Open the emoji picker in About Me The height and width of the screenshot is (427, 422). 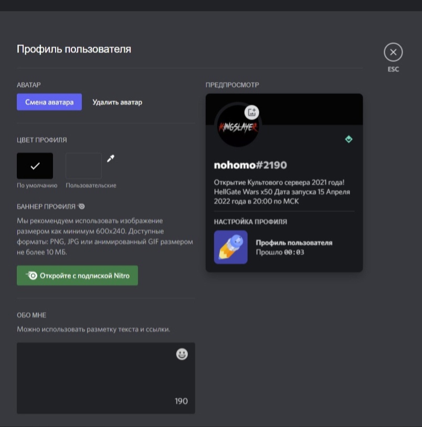pyautogui.click(x=182, y=354)
